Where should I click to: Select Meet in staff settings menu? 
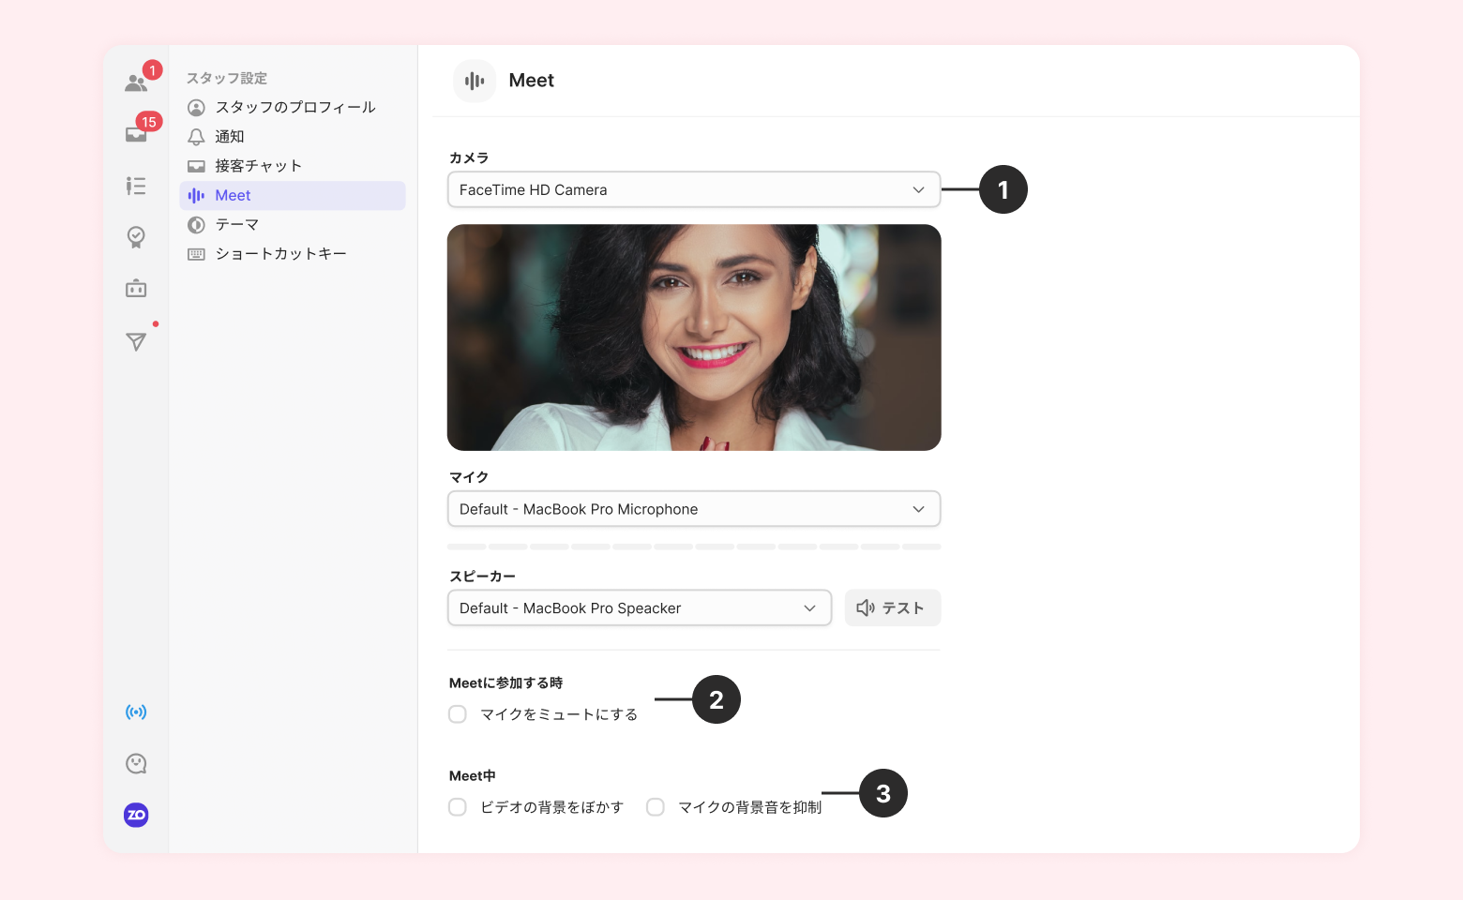point(293,195)
